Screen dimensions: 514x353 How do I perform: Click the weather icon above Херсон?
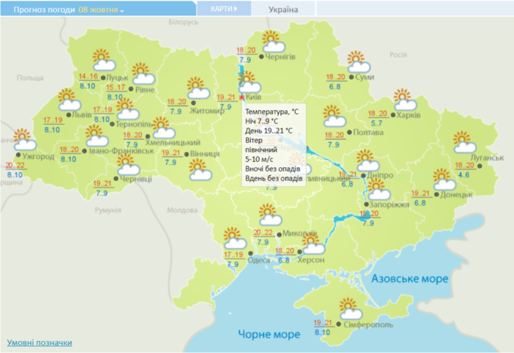coord(313,243)
